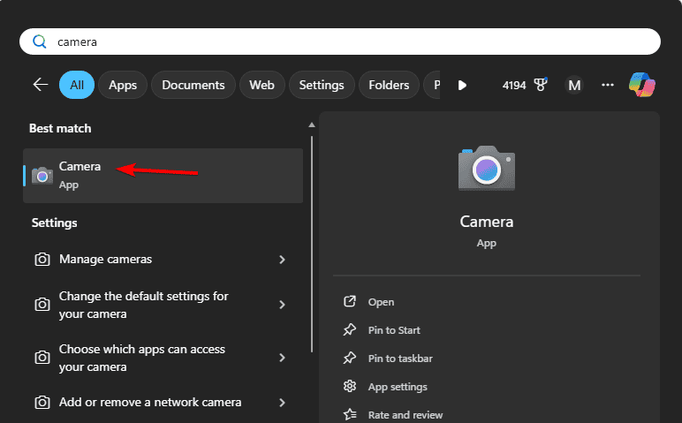This screenshot has width=682, height=423.
Task: Open the M profile account icon
Action: pyautogui.click(x=574, y=85)
